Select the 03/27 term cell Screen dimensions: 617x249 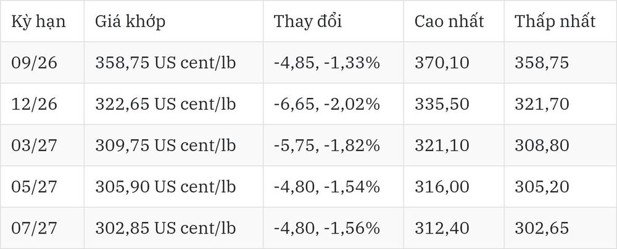click(34, 145)
